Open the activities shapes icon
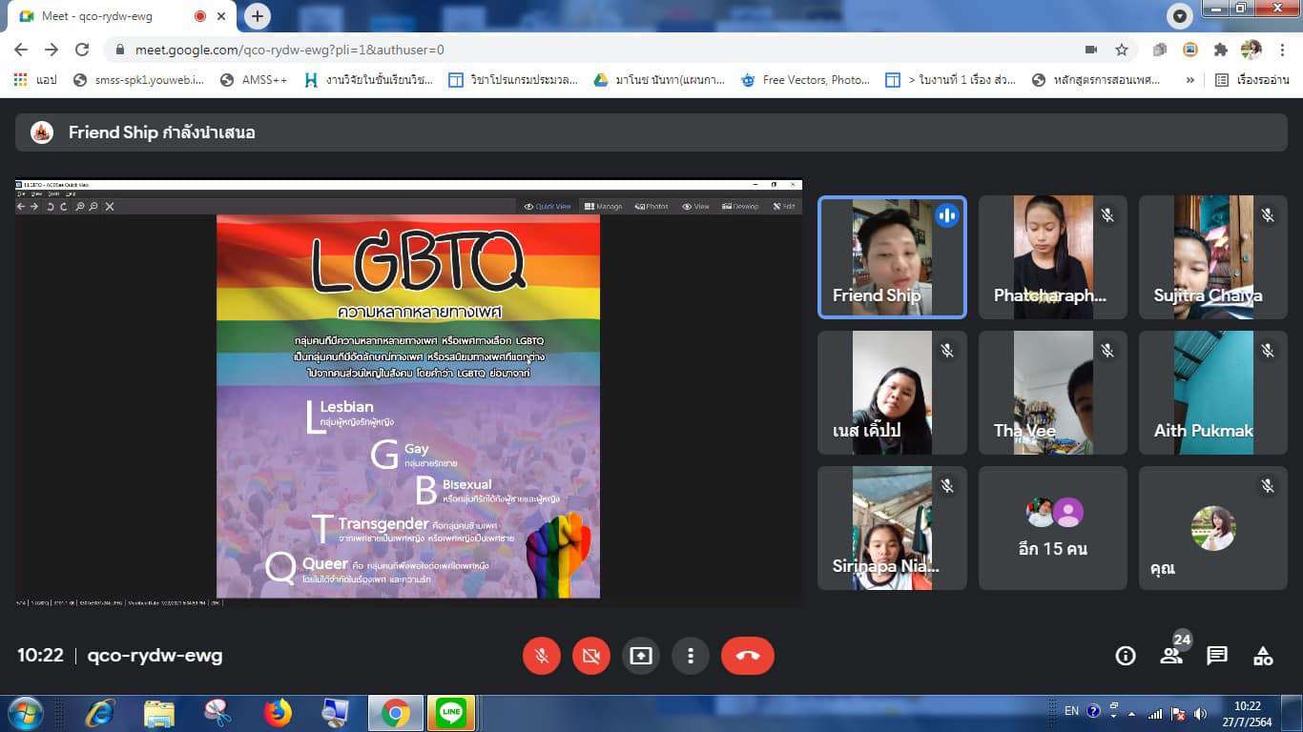This screenshot has width=1303, height=732. point(1263,656)
